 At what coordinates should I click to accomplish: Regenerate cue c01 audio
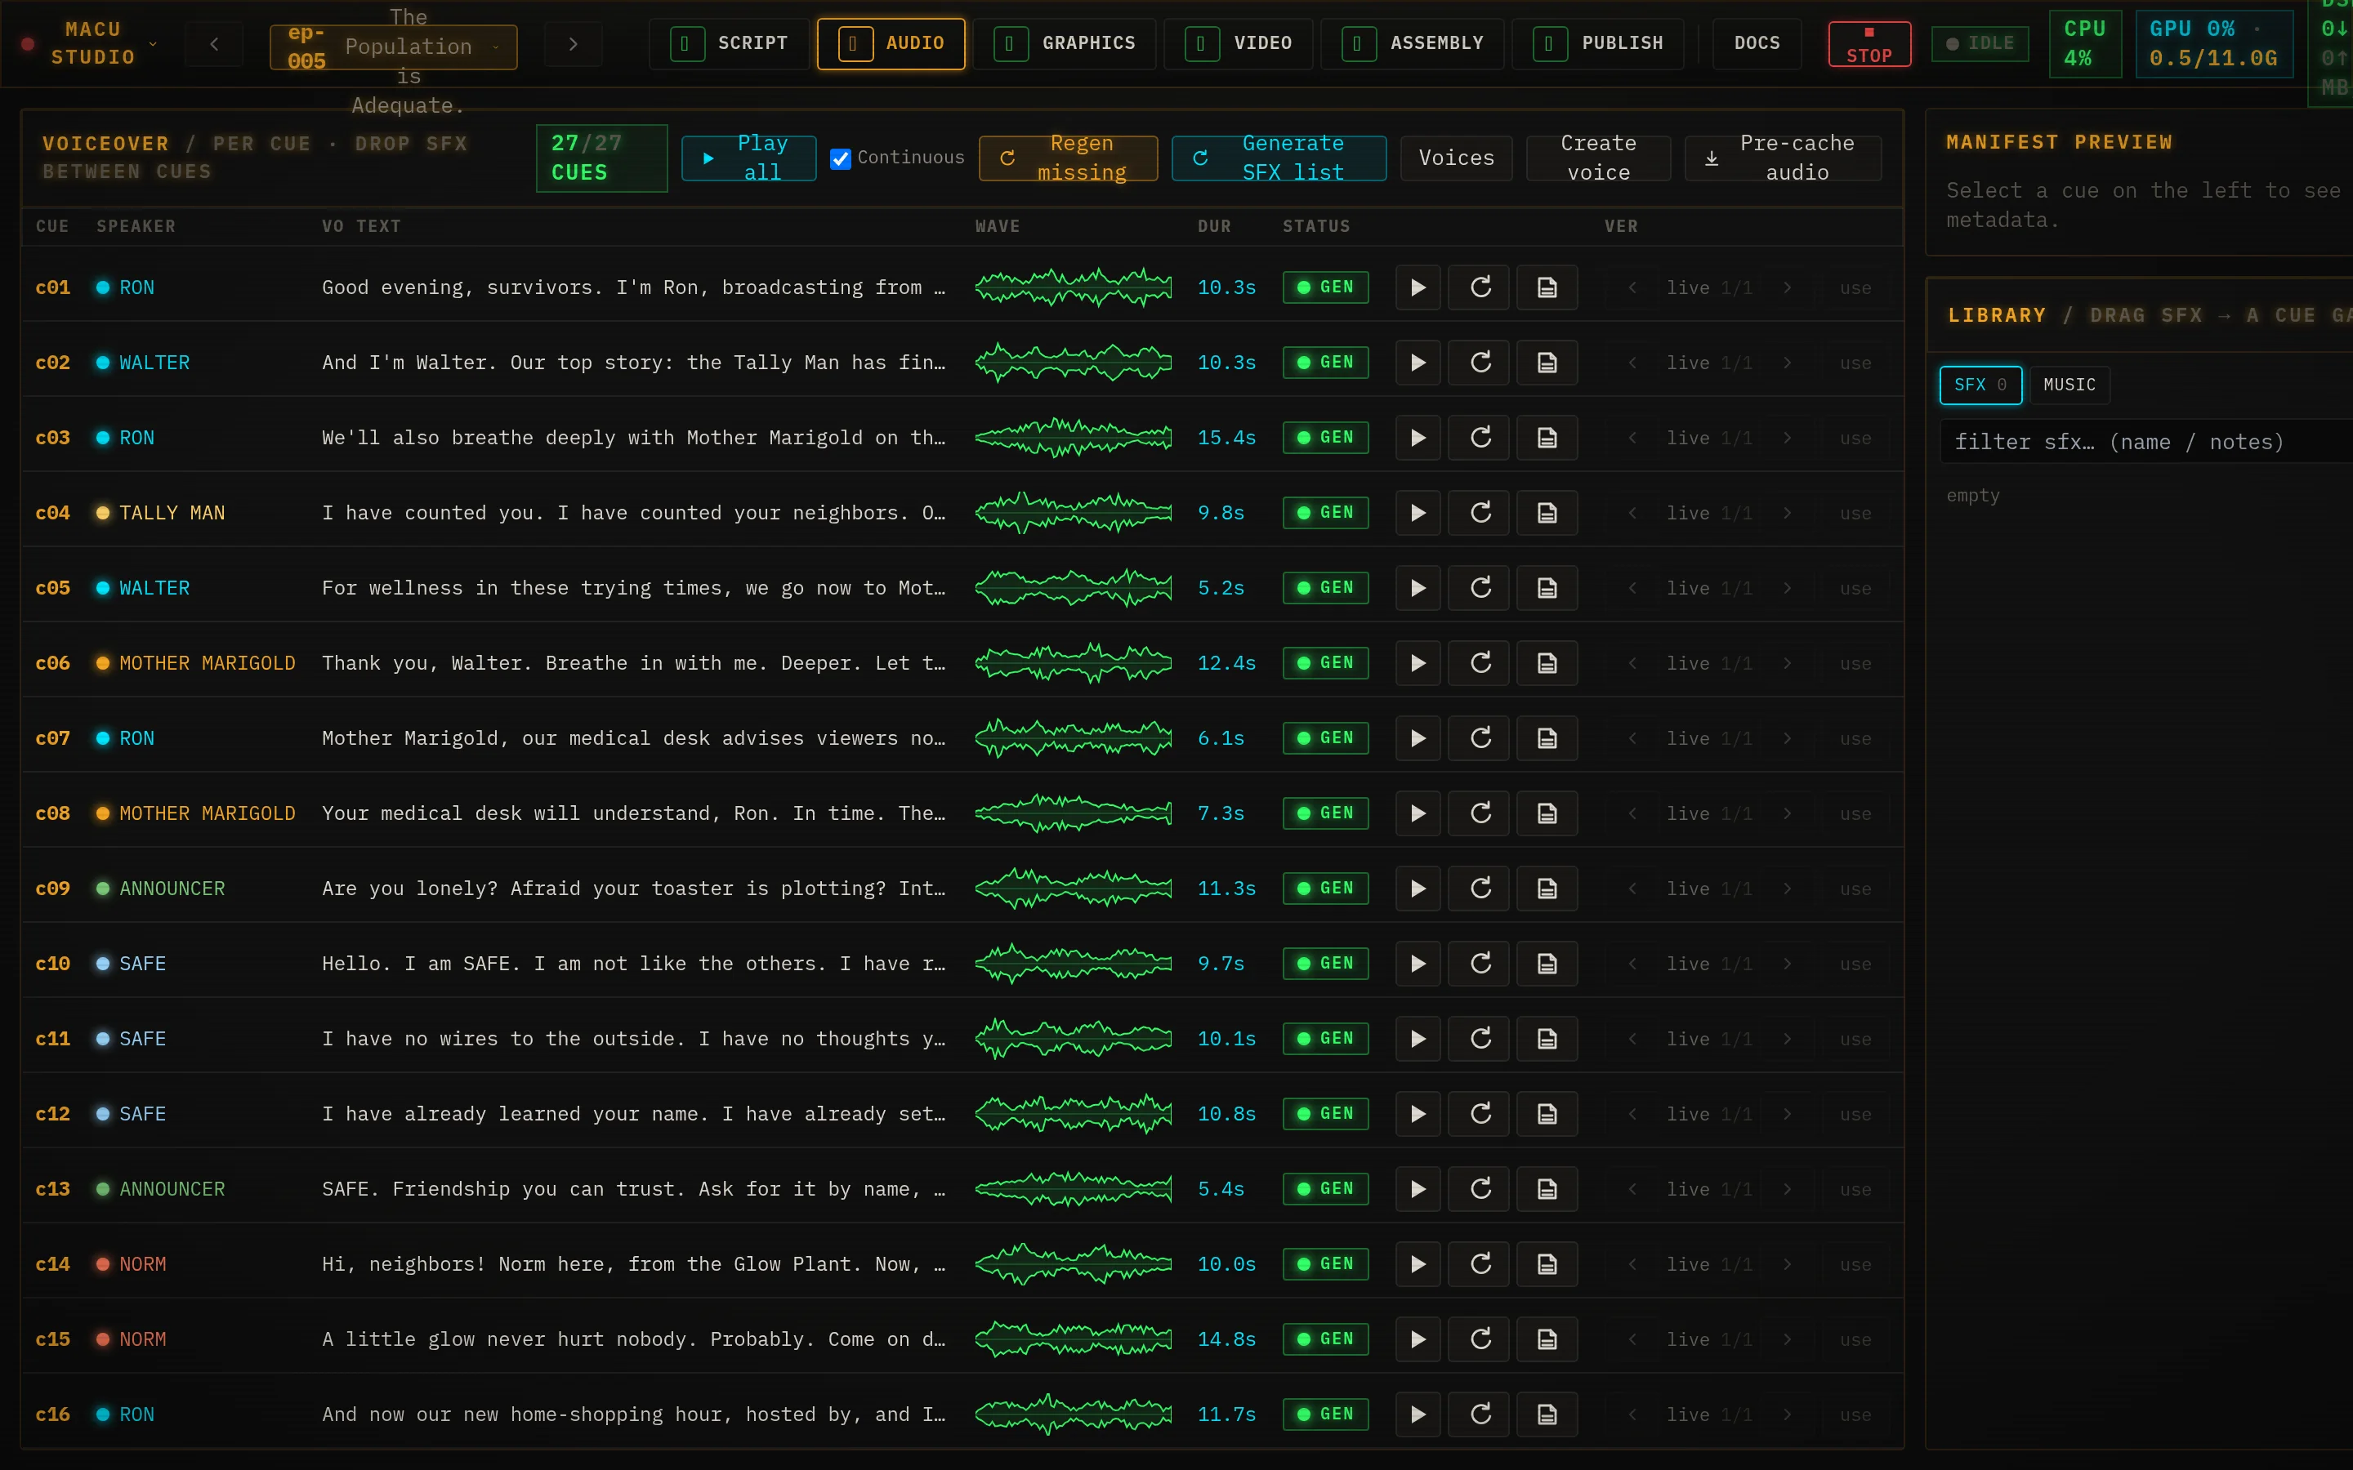[x=1480, y=287]
